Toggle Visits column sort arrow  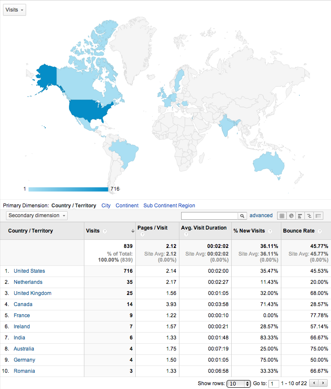(133, 231)
